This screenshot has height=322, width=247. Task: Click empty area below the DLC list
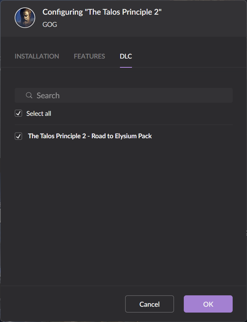[123, 211]
